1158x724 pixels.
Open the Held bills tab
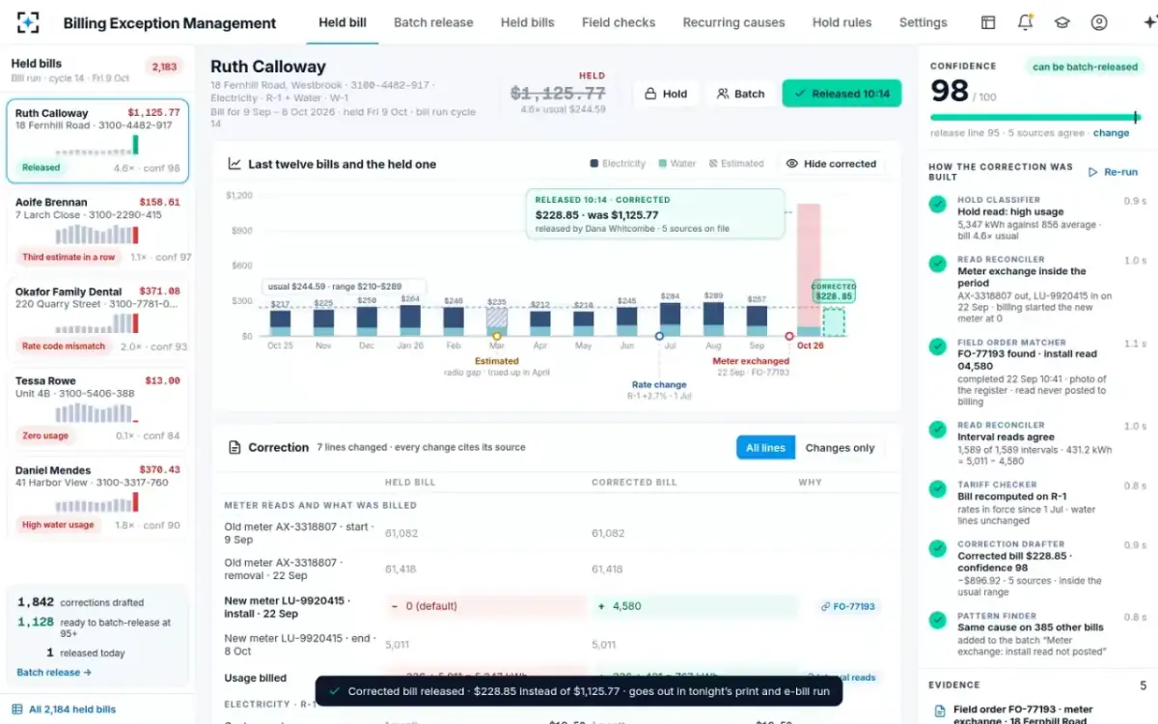tap(527, 22)
